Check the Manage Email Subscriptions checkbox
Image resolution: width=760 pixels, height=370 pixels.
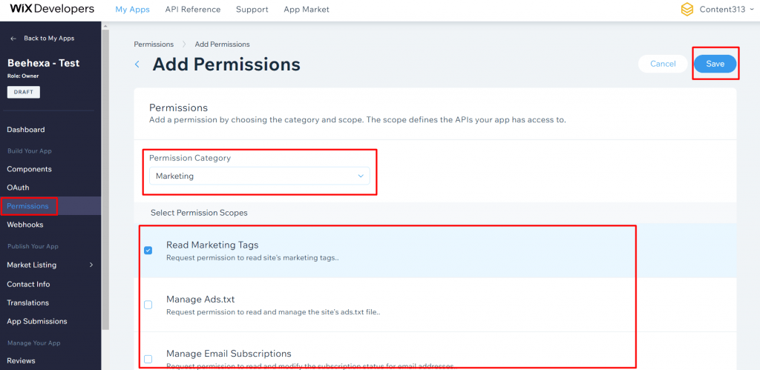(x=148, y=359)
